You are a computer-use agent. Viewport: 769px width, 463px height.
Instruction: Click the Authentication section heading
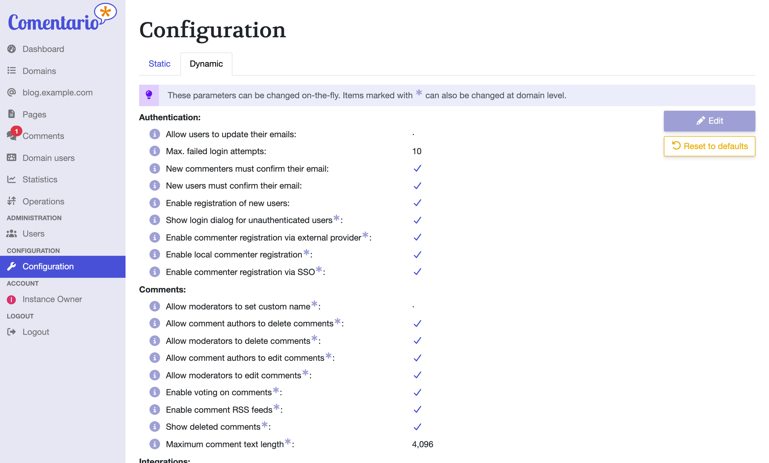coord(170,117)
